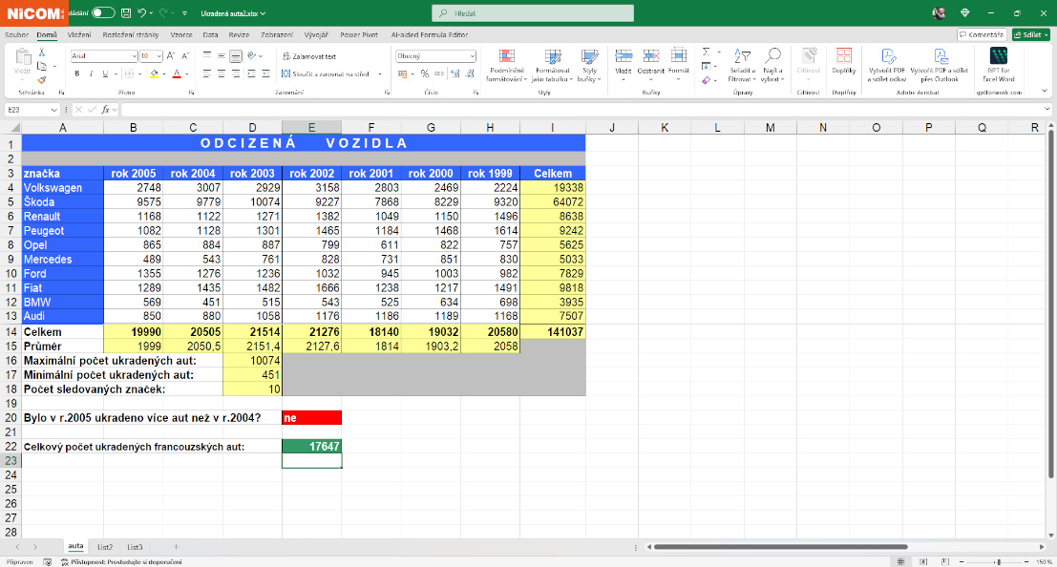
Task: Click the Hledat search box
Action: pyautogui.click(x=533, y=12)
